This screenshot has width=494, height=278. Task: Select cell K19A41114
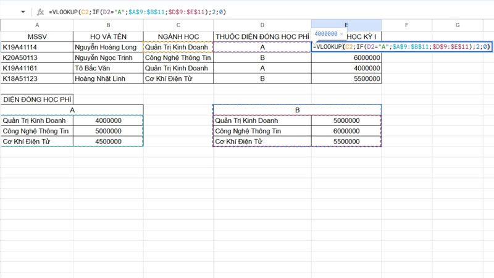37,48
